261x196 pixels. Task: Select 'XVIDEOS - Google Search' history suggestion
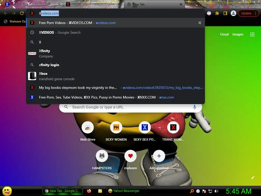[115, 32]
